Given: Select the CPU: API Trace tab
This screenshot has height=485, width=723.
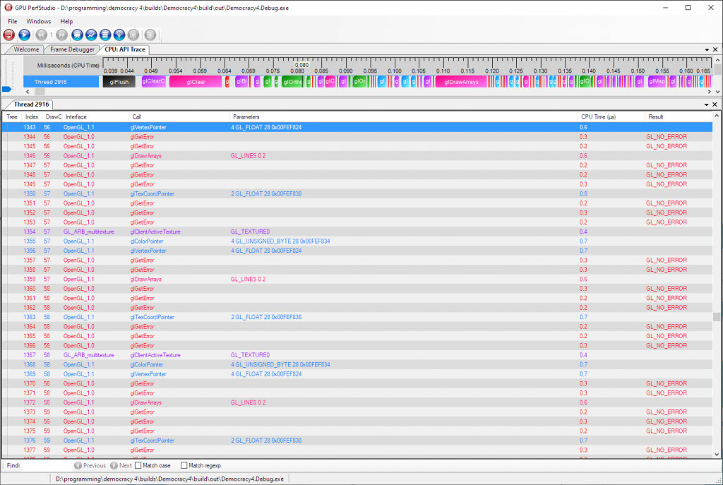Looking at the screenshot, I should [124, 49].
